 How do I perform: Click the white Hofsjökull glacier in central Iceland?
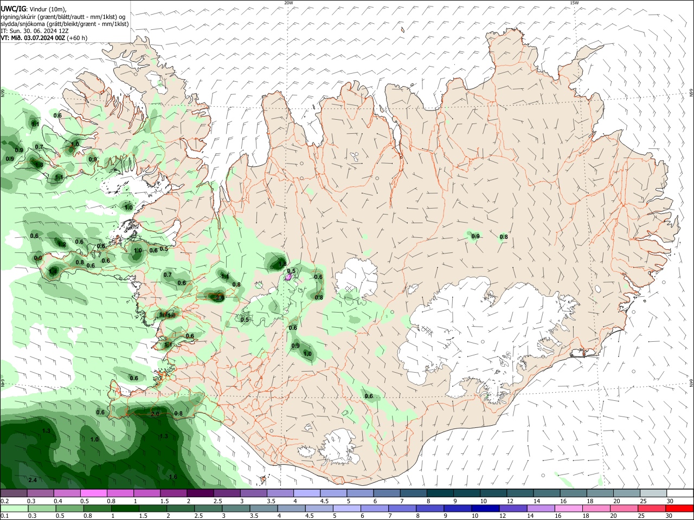356,276
